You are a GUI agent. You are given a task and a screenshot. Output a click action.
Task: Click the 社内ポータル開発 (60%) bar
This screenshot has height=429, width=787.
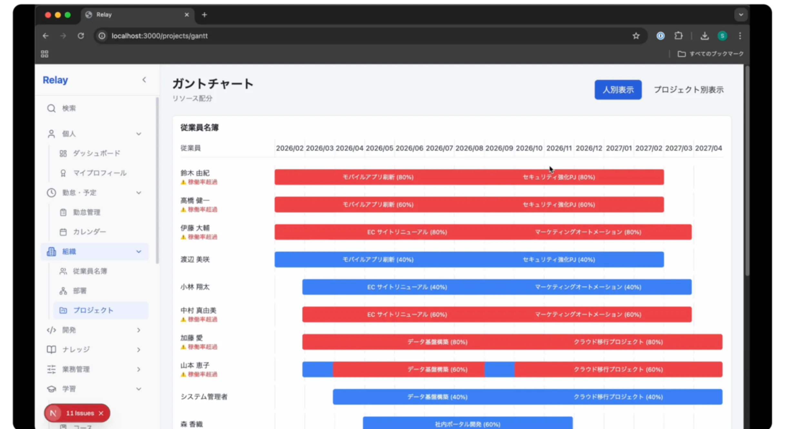point(468,424)
